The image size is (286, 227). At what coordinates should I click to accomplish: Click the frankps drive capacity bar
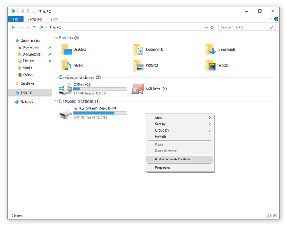click(100, 113)
